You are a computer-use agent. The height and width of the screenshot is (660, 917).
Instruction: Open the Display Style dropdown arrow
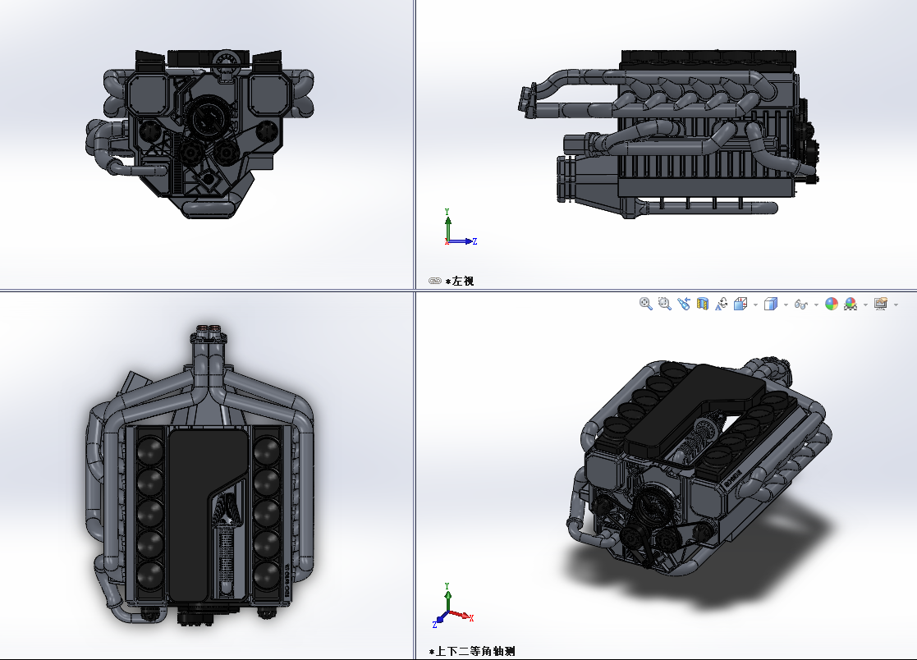786,305
